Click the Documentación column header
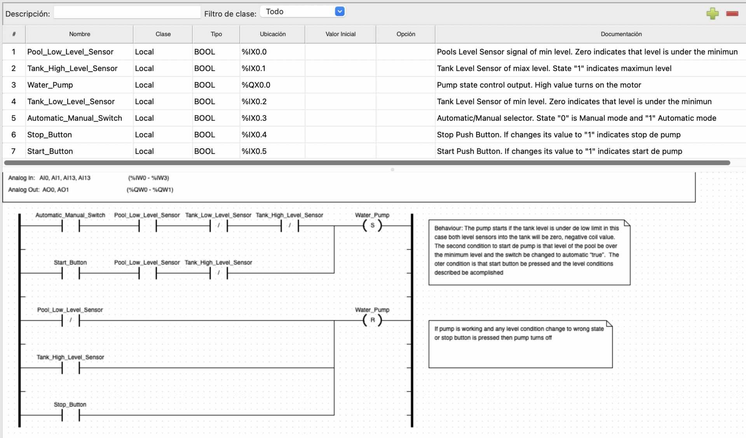 click(x=621, y=34)
